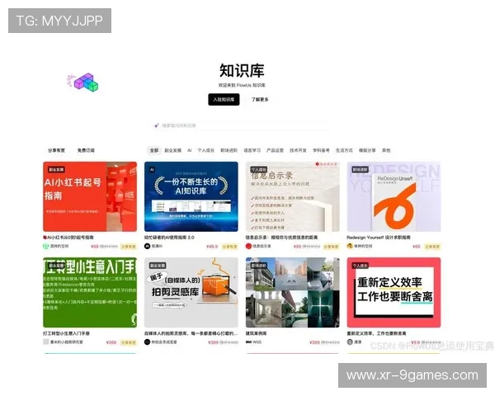Screen dimensions: 495x396
Task: Select the 副业发展 category filter
Action: tap(172, 150)
